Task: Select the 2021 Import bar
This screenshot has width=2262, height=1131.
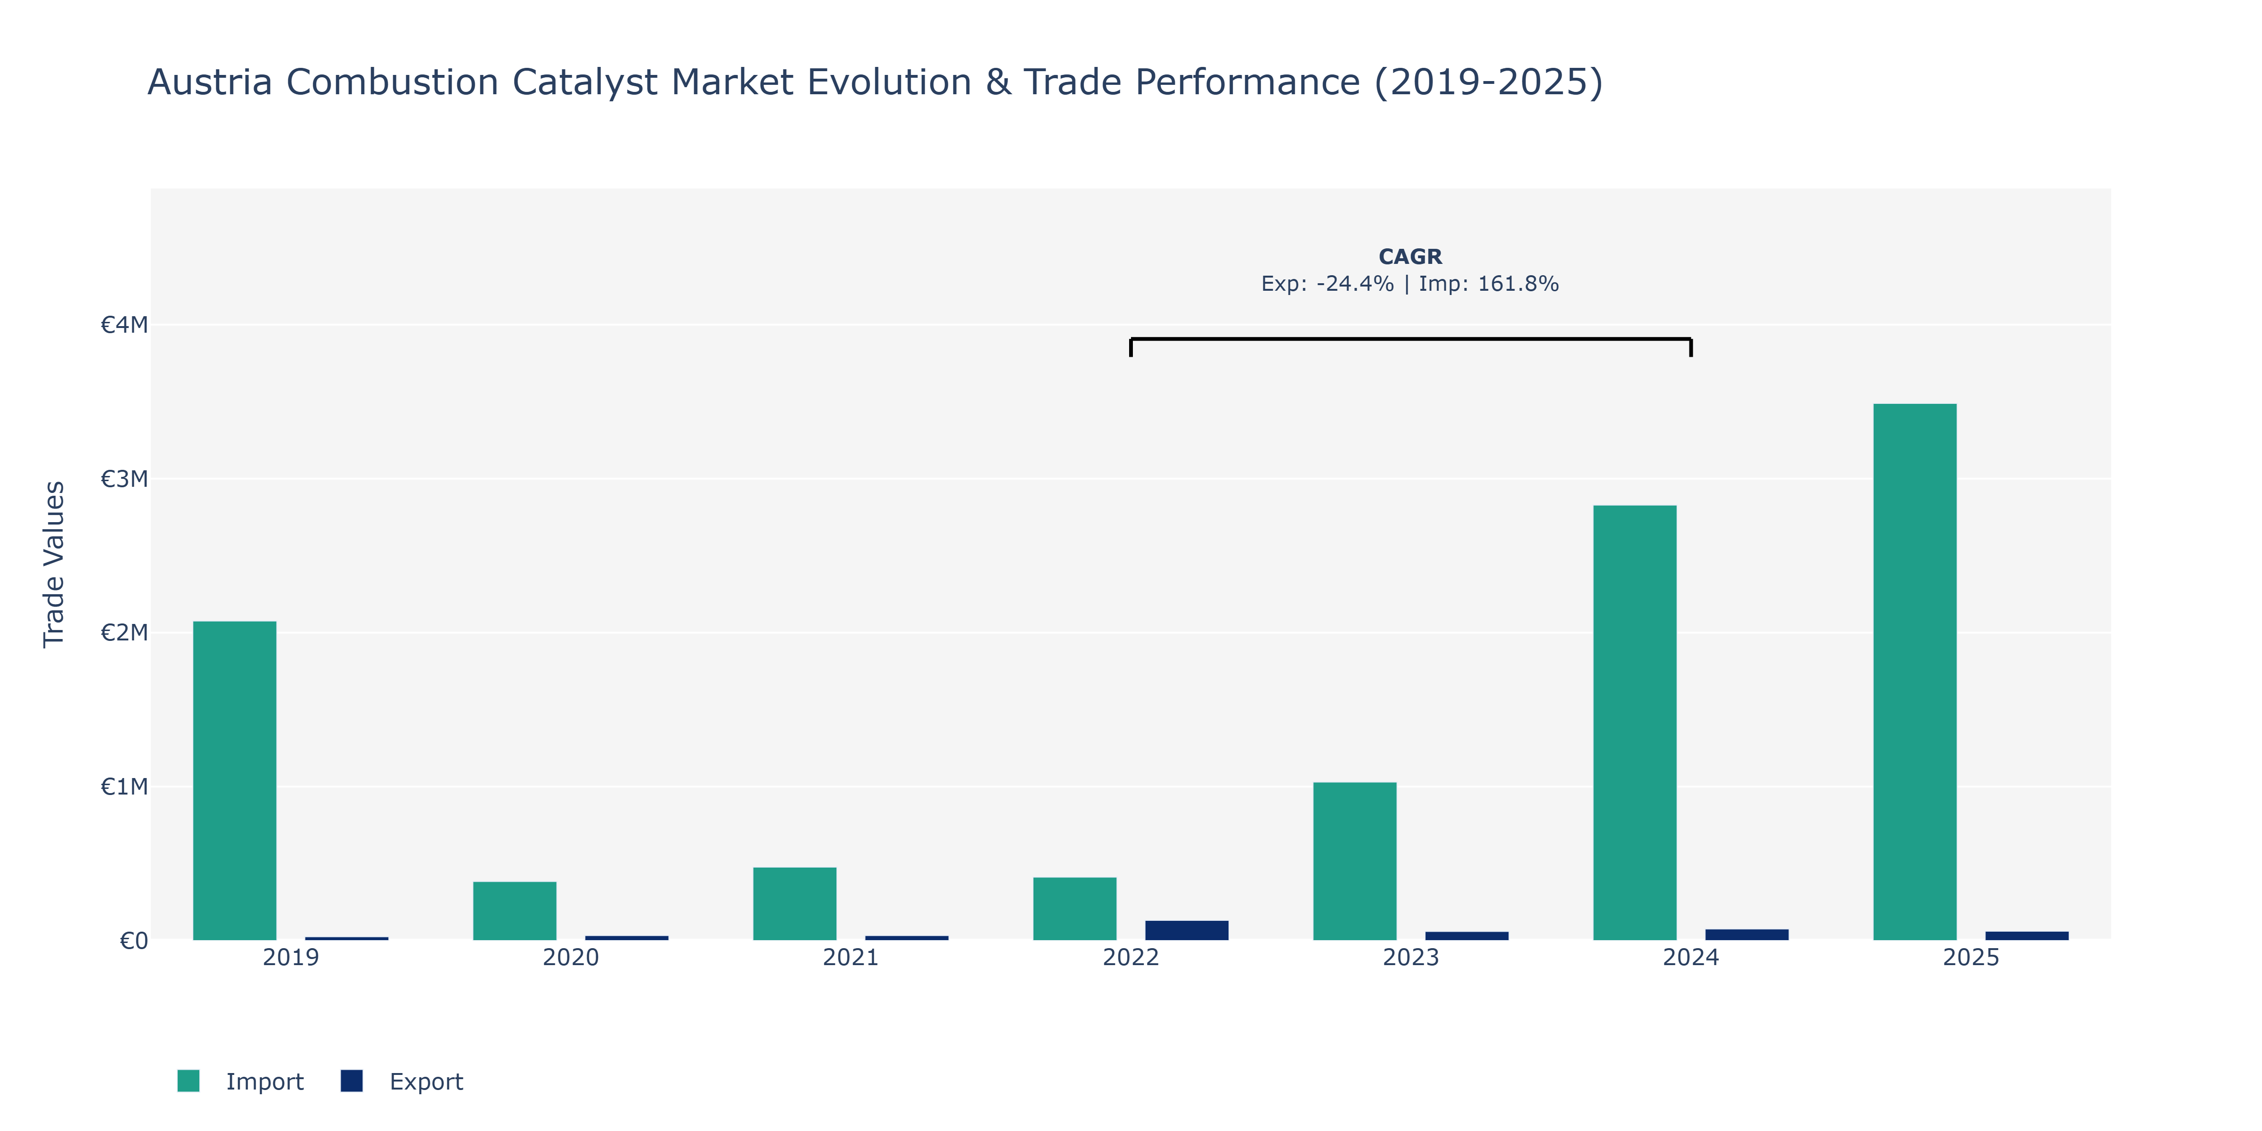Action: click(795, 903)
